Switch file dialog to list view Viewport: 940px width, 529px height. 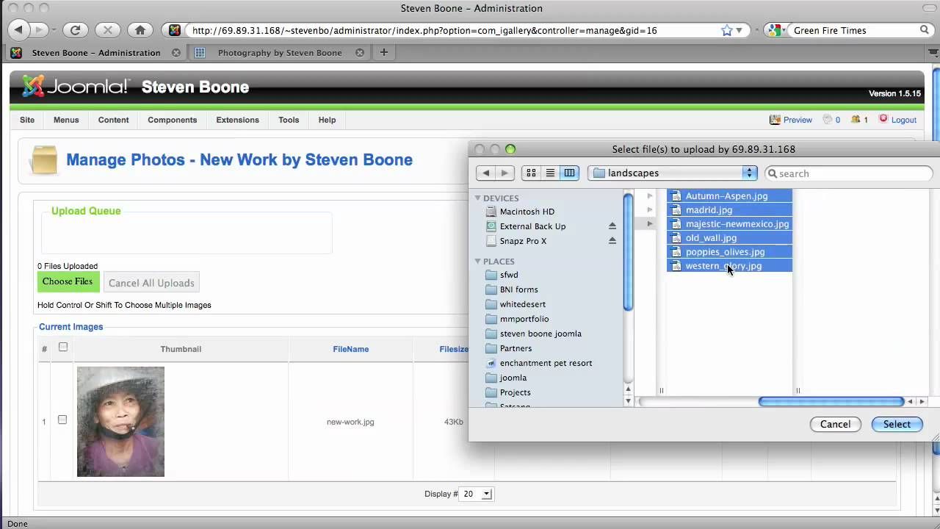[x=550, y=173]
